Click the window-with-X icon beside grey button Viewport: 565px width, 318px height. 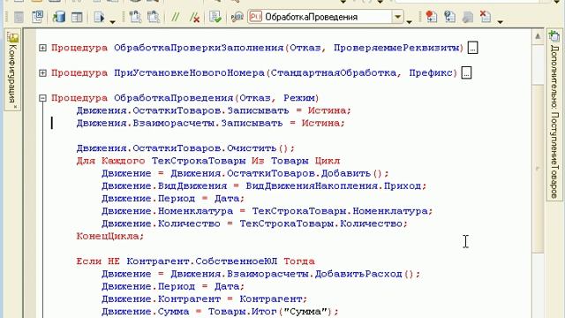(x=37, y=17)
